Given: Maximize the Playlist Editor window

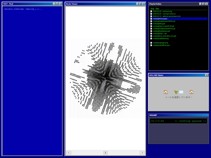Looking at the screenshot, I should pyautogui.click(x=203, y=4).
